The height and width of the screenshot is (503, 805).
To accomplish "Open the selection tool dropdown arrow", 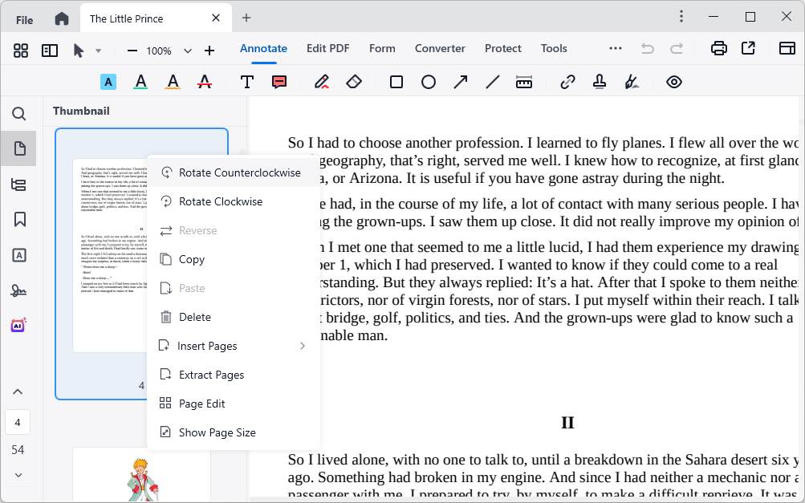I will point(99,50).
